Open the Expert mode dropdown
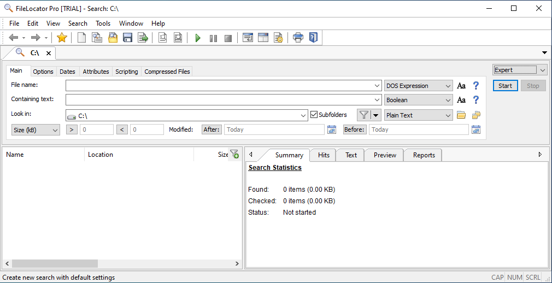This screenshot has height=283, width=552. coord(519,70)
